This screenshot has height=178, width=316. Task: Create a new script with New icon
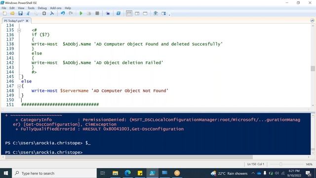[4, 13]
